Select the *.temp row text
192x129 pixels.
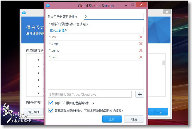pos(54,51)
